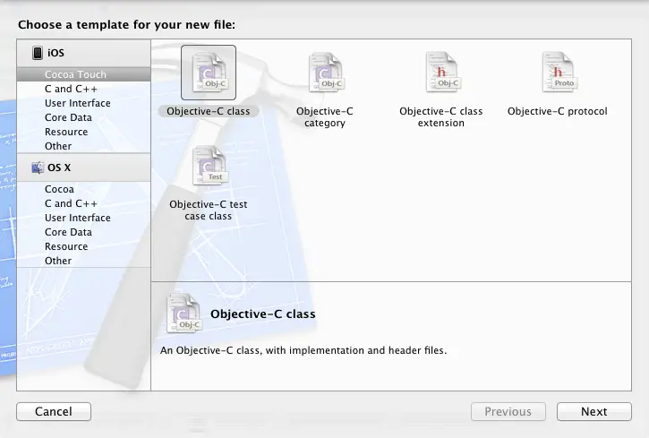The height and width of the screenshot is (438, 649).
Task: Pick the Objective-C class extension icon
Action: click(440, 73)
